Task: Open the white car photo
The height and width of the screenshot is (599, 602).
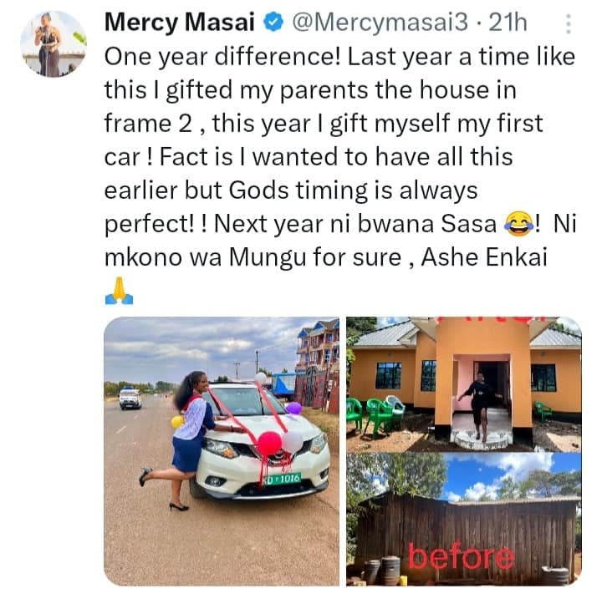Action: tap(222, 451)
